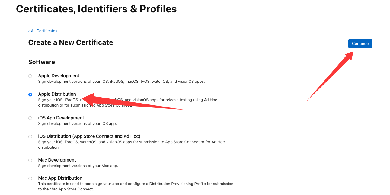Image resolution: width=390 pixels, height=195 pixels.
Task: Click the "Mac Development" label text
Action: coord(57,160)
